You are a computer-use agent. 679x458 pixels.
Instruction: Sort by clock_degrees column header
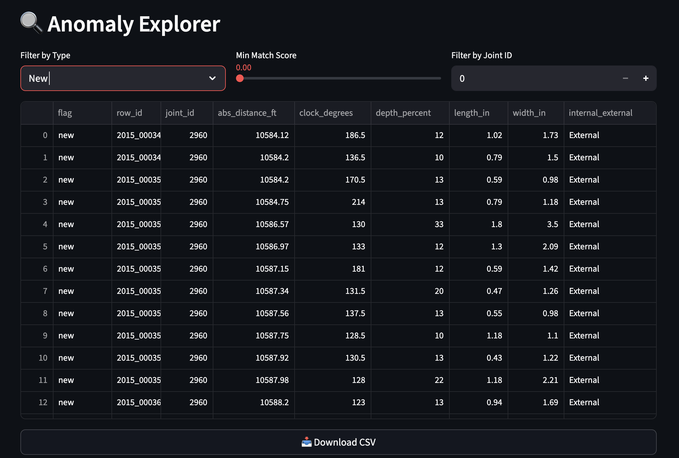(326, 113)
